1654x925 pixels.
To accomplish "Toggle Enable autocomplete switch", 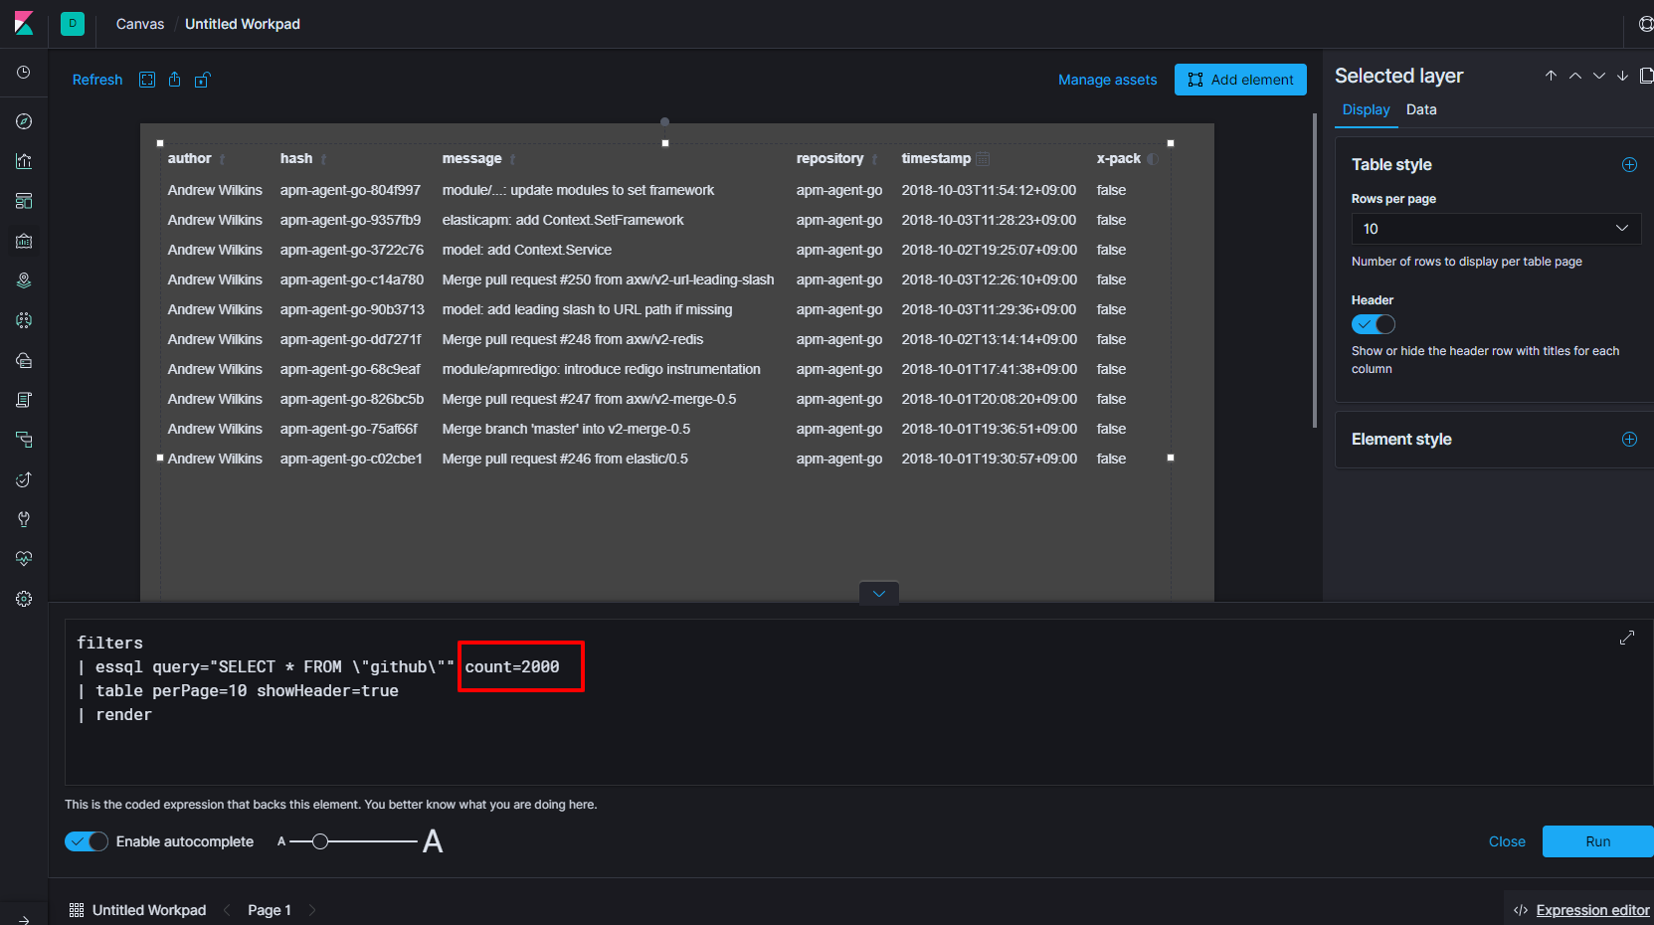I will coord(87,841).
